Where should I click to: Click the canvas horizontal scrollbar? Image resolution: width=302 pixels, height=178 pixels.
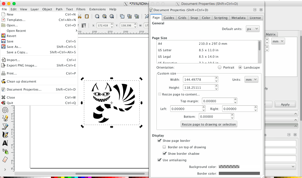point(110,174)
